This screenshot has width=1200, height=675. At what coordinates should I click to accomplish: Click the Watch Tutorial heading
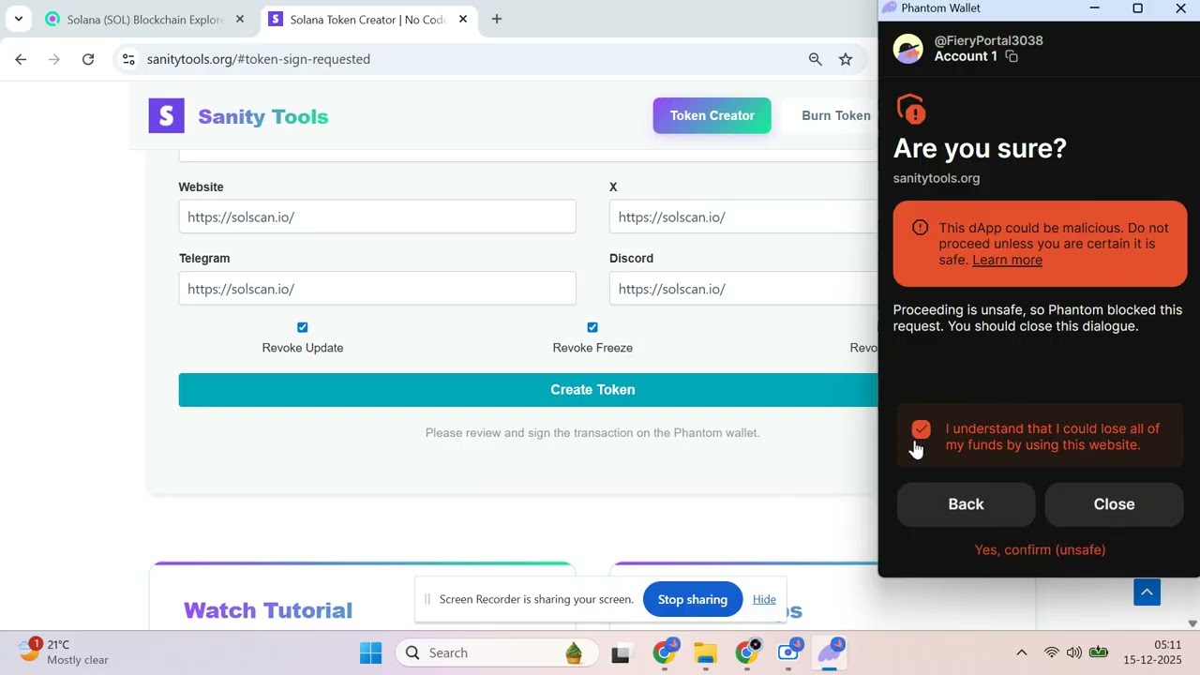click(x=268, y=610)
